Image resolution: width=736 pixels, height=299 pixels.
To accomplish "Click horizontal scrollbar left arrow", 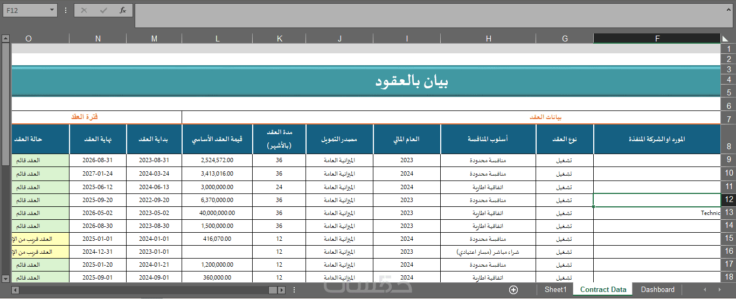I will 15,290.
